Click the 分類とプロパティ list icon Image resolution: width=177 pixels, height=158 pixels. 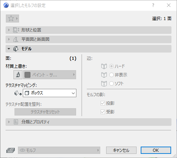pos(16,122)
